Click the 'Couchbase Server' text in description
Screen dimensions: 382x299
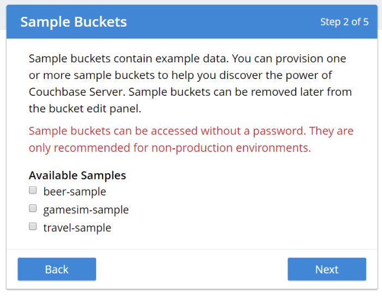point(77,92)
